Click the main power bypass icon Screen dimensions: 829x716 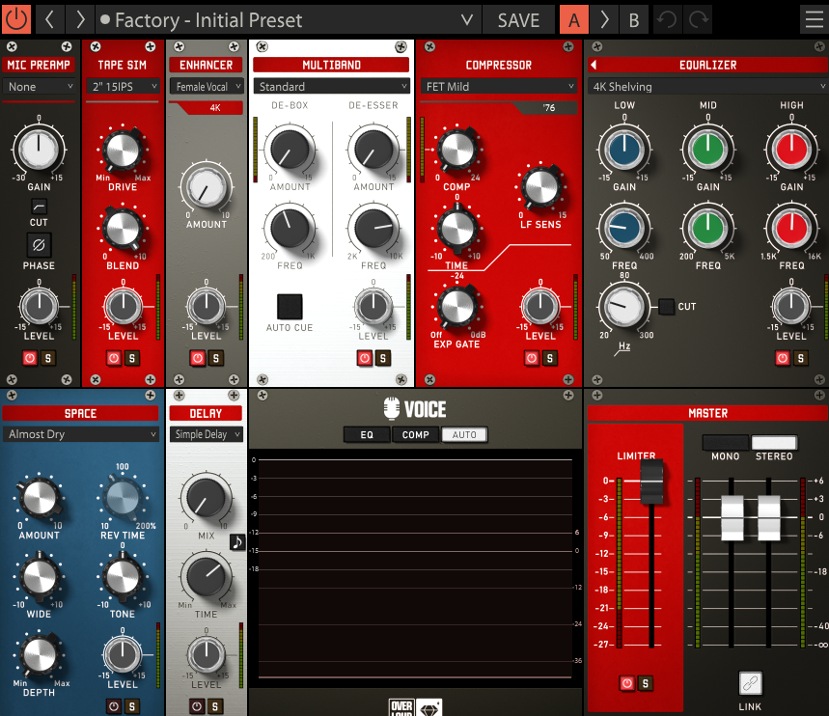tap(15, 19)
